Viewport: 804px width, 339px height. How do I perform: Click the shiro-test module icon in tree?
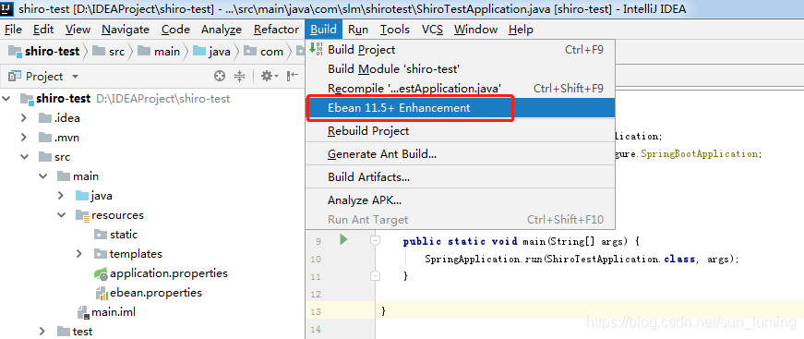[27, 99]
